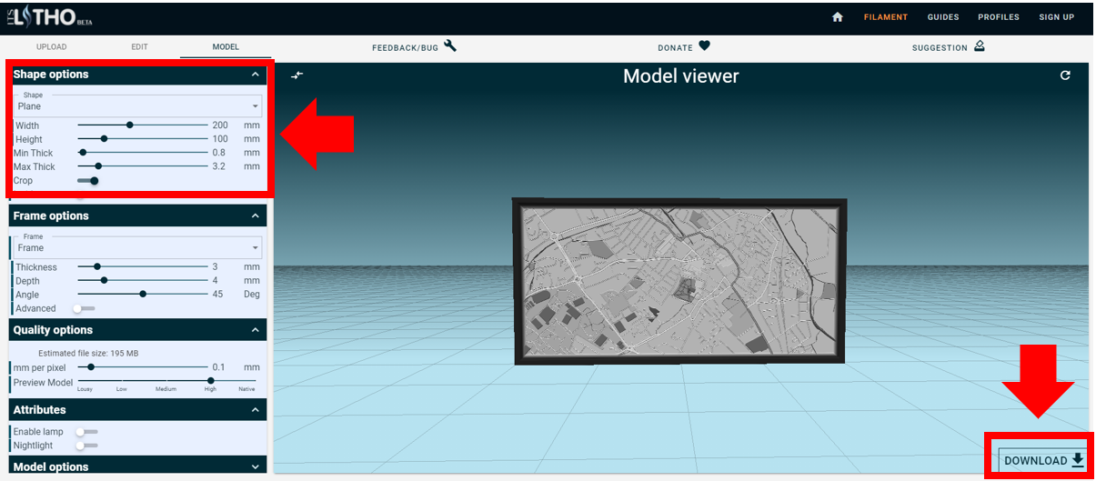Adjust the frame Angle slider

[x=143, y=295]
